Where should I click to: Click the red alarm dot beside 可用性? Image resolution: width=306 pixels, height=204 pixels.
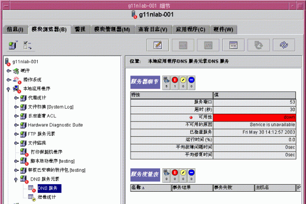pyautogui.click(x=191, y=117)
